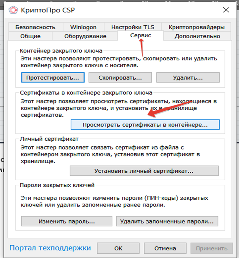Open Просмотреть сертификаты в контейнере...
Viewport: 239px width, 258px height.
pyautogui.click(x=145, y=125)
